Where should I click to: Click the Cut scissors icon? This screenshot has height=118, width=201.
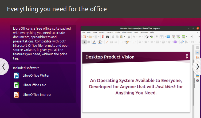pyautogui.click(x=113, y=37)
